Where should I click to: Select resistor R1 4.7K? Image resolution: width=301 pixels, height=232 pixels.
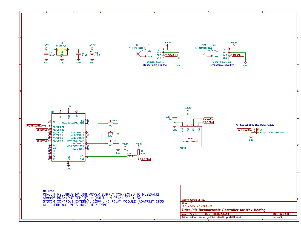[125, 152]
